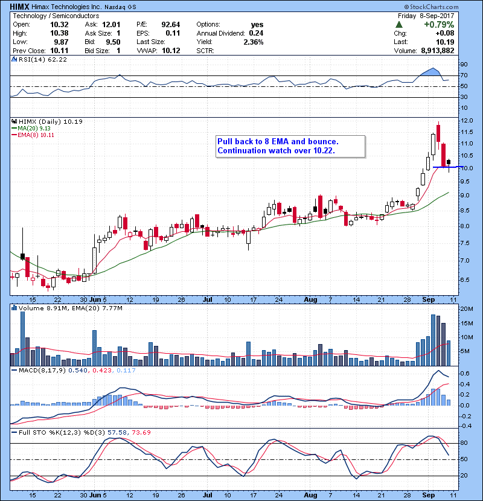Click the EPS value 0.11
This screenshot has height=501, width=483.
click(173, 33)
